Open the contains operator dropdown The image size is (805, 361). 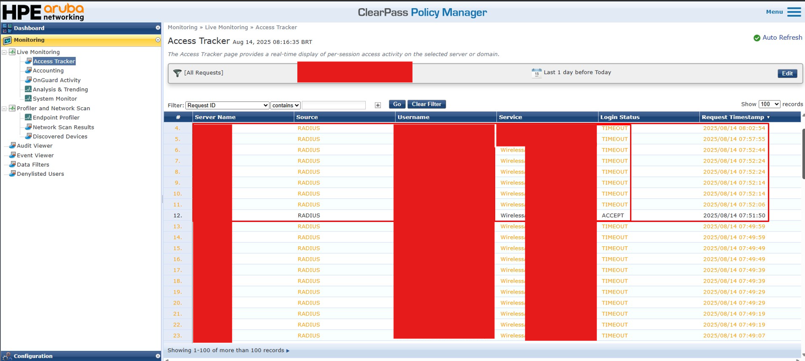click(x=286, y=105)
